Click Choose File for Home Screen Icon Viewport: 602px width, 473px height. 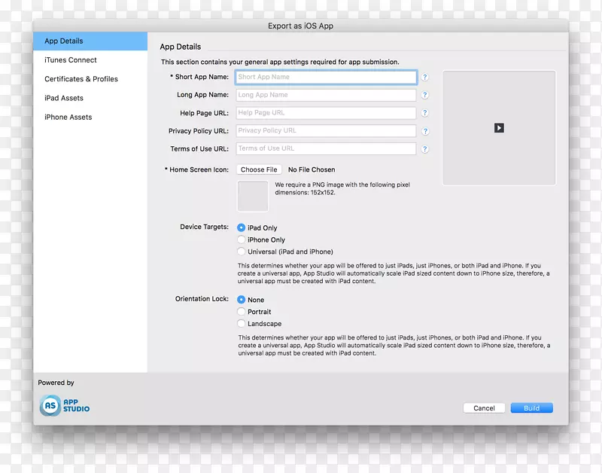[x=258, y=169]
